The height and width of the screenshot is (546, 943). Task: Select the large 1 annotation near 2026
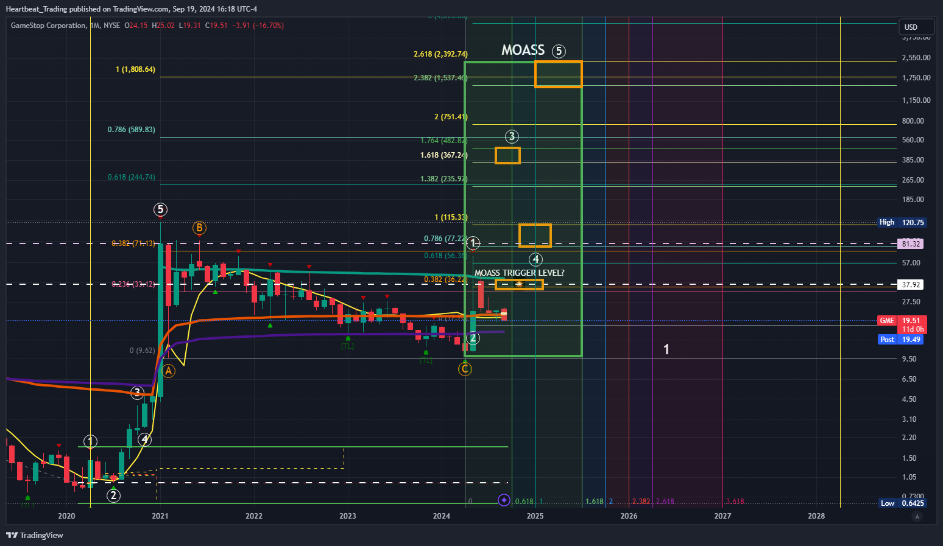click(x=666, y=349)
